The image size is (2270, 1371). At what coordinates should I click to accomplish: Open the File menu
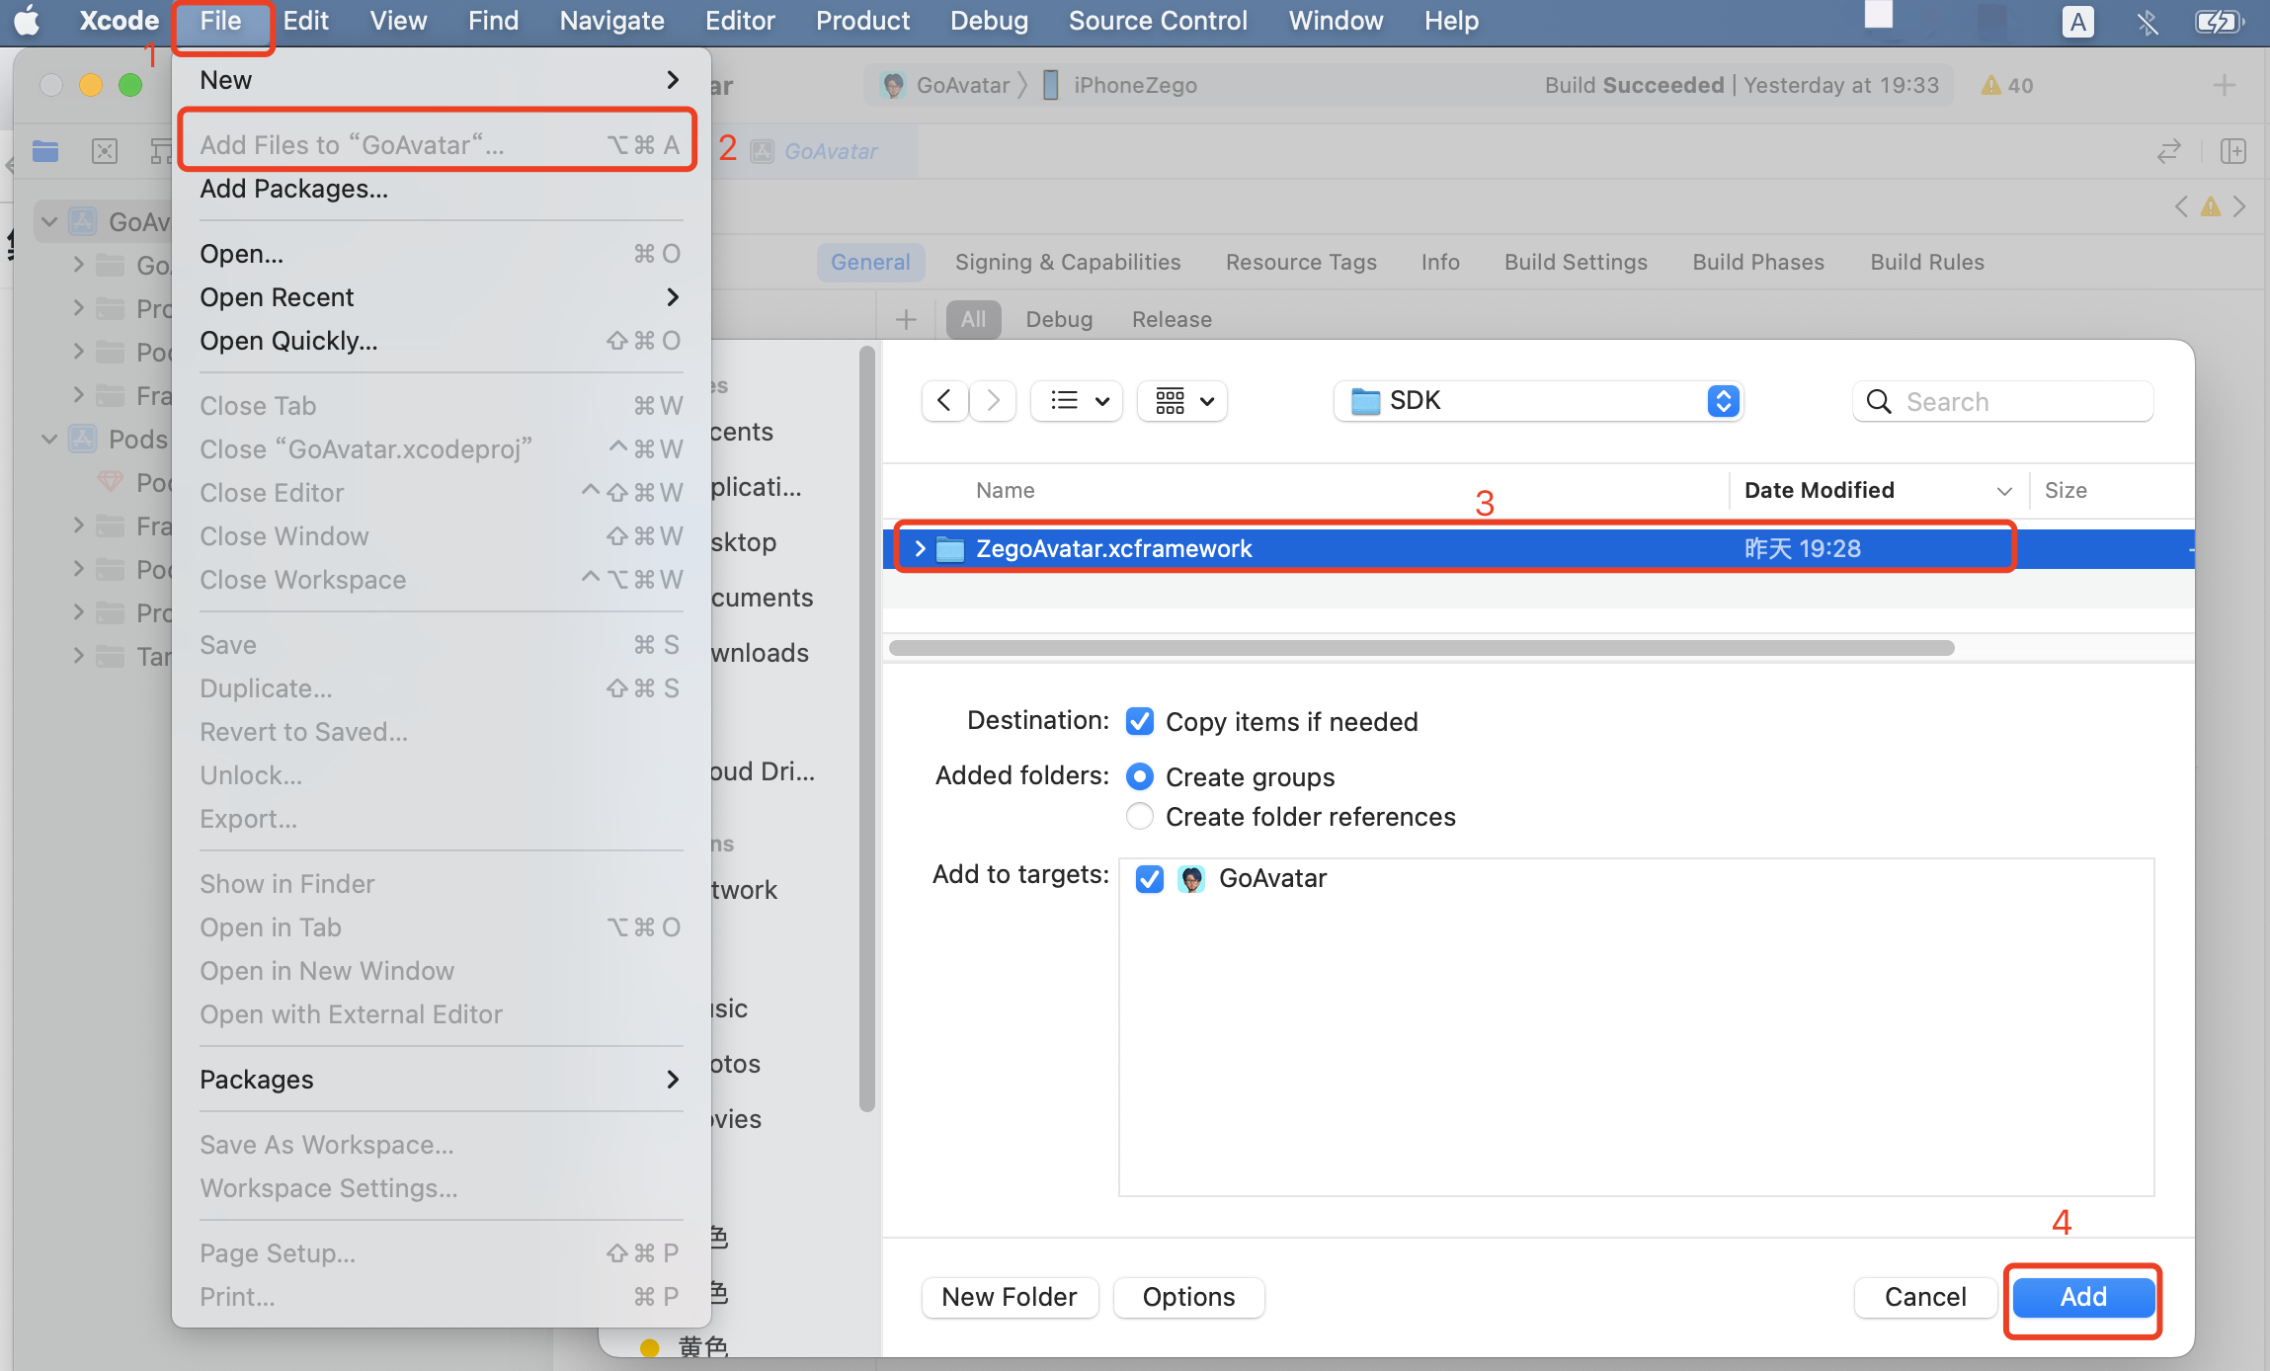(220, 21)
